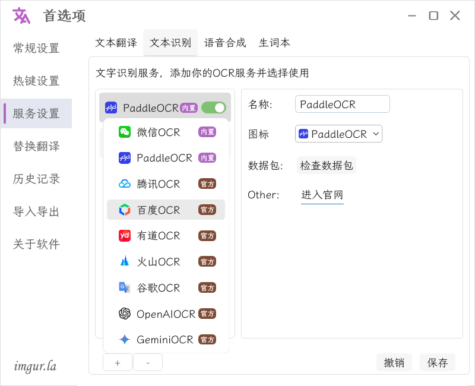Follow the 进入官网 link

point(322,195)
